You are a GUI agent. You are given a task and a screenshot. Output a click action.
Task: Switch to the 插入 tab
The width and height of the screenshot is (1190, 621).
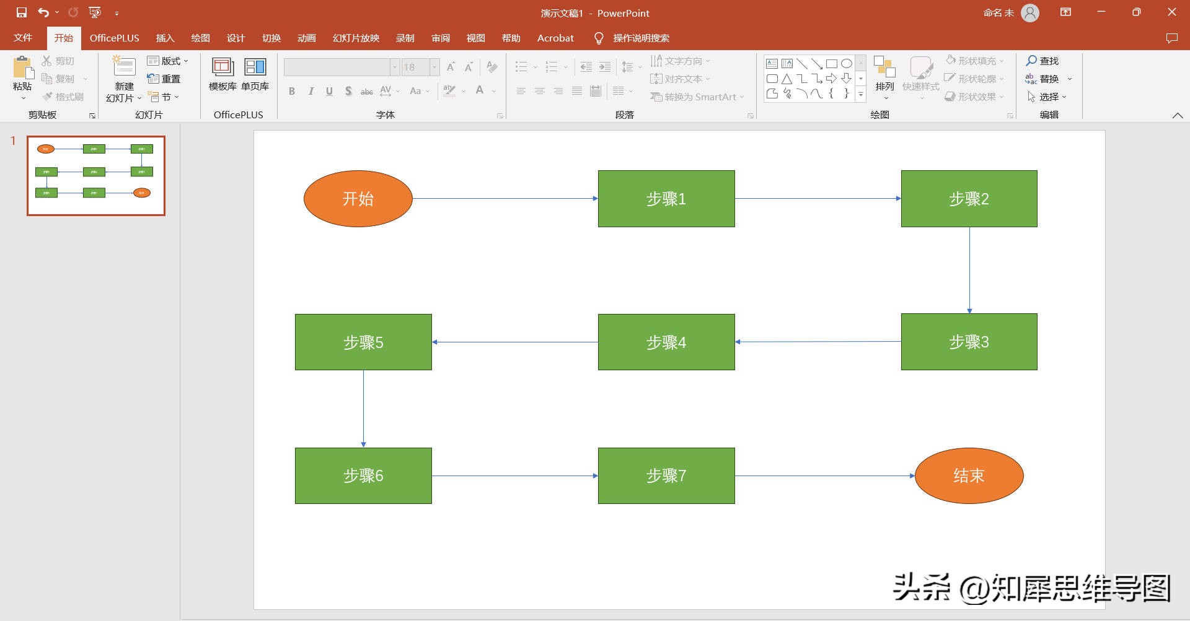(165, 38)
